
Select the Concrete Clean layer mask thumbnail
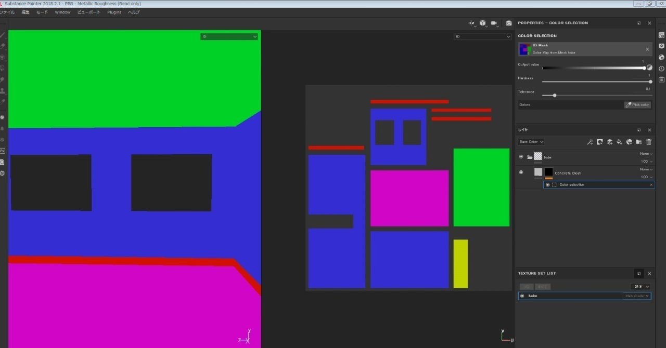point(548,171)
